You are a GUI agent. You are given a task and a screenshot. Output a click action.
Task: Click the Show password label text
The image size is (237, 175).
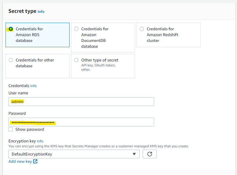[x=30, y=129]
